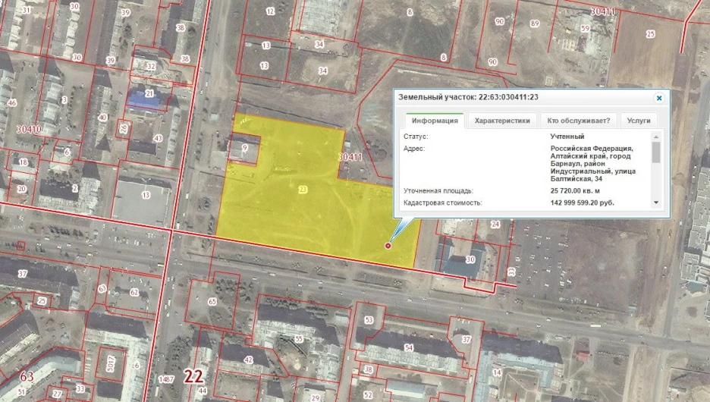
Task: Switch to the Характеристики tab
Action: (502, 120)
